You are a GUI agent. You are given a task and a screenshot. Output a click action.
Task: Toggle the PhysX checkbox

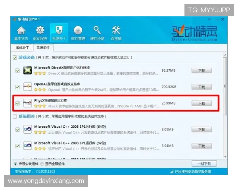click(x=17, y=103)
